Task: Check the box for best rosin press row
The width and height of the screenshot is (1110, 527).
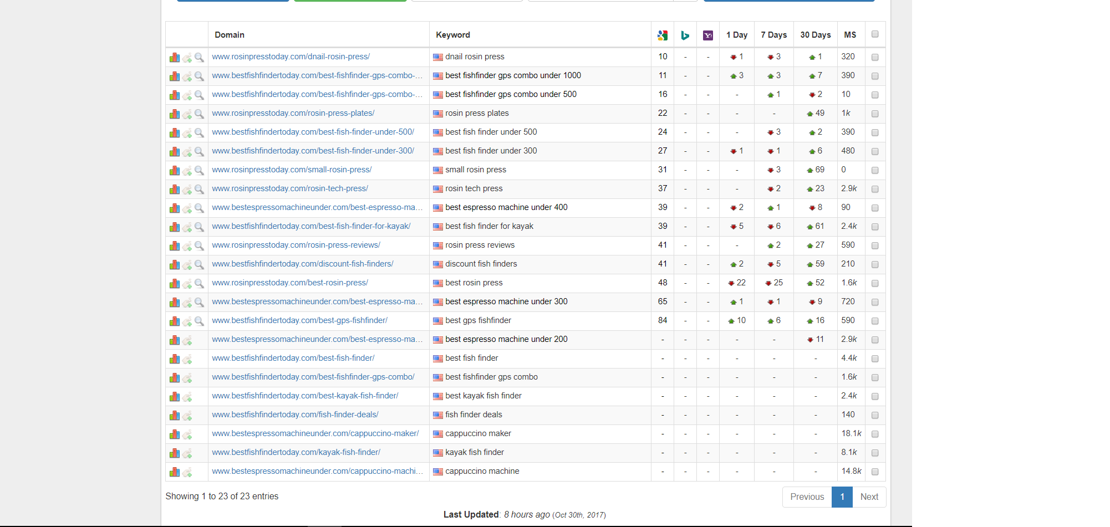Action: click(875, 283)
